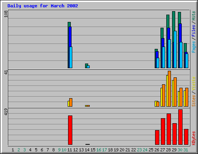Click the chart title 'Daily usage for March 2002'
Screen dimensions: 198x154
(x=43, y=6)
